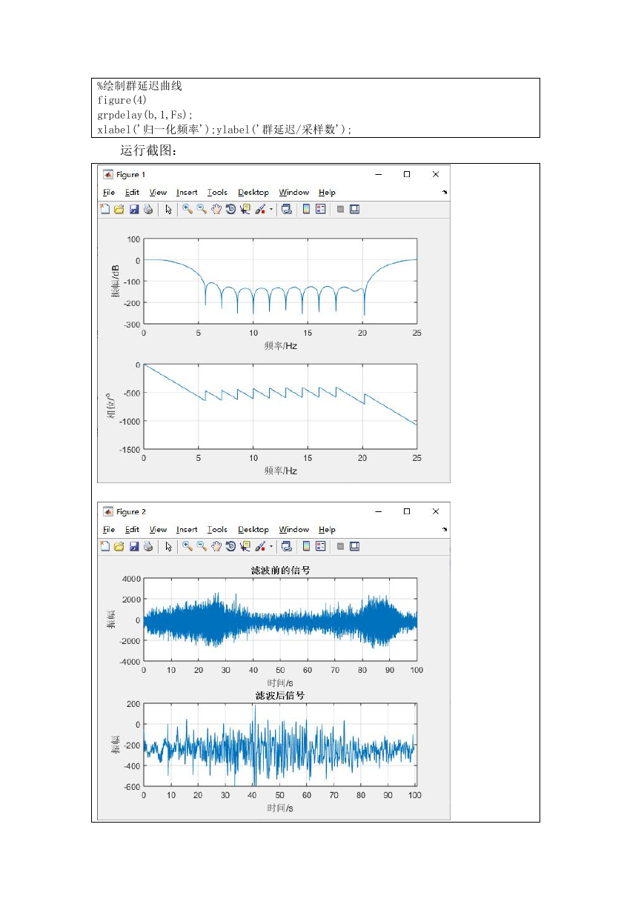Select Brush data tool in Figure 2

259,546
